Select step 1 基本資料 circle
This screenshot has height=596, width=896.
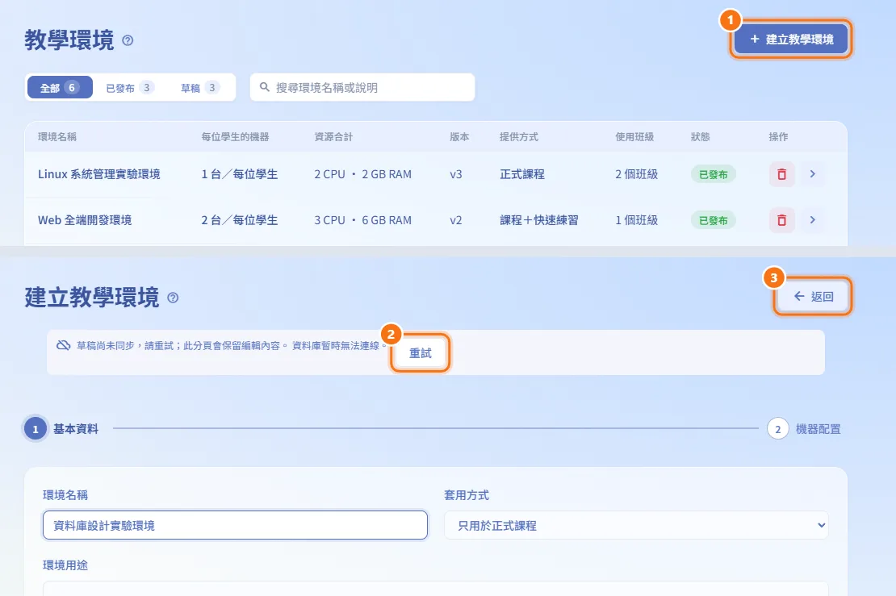(x=36, y=429)
